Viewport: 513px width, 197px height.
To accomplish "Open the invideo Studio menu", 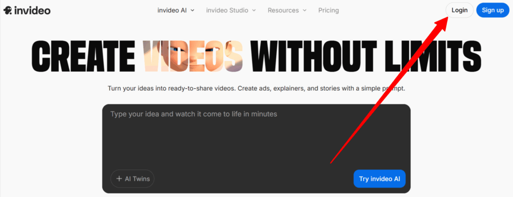I will click(x=230, y=11).
